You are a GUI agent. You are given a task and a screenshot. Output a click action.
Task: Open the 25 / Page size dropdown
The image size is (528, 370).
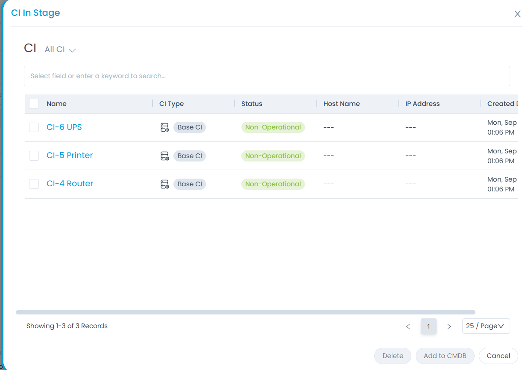point(486,326)
